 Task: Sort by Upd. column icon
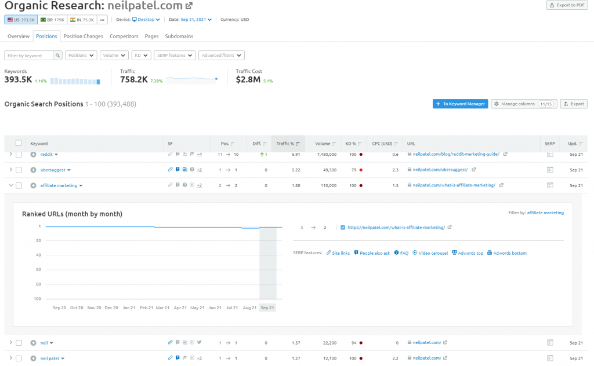click(581, 144)
